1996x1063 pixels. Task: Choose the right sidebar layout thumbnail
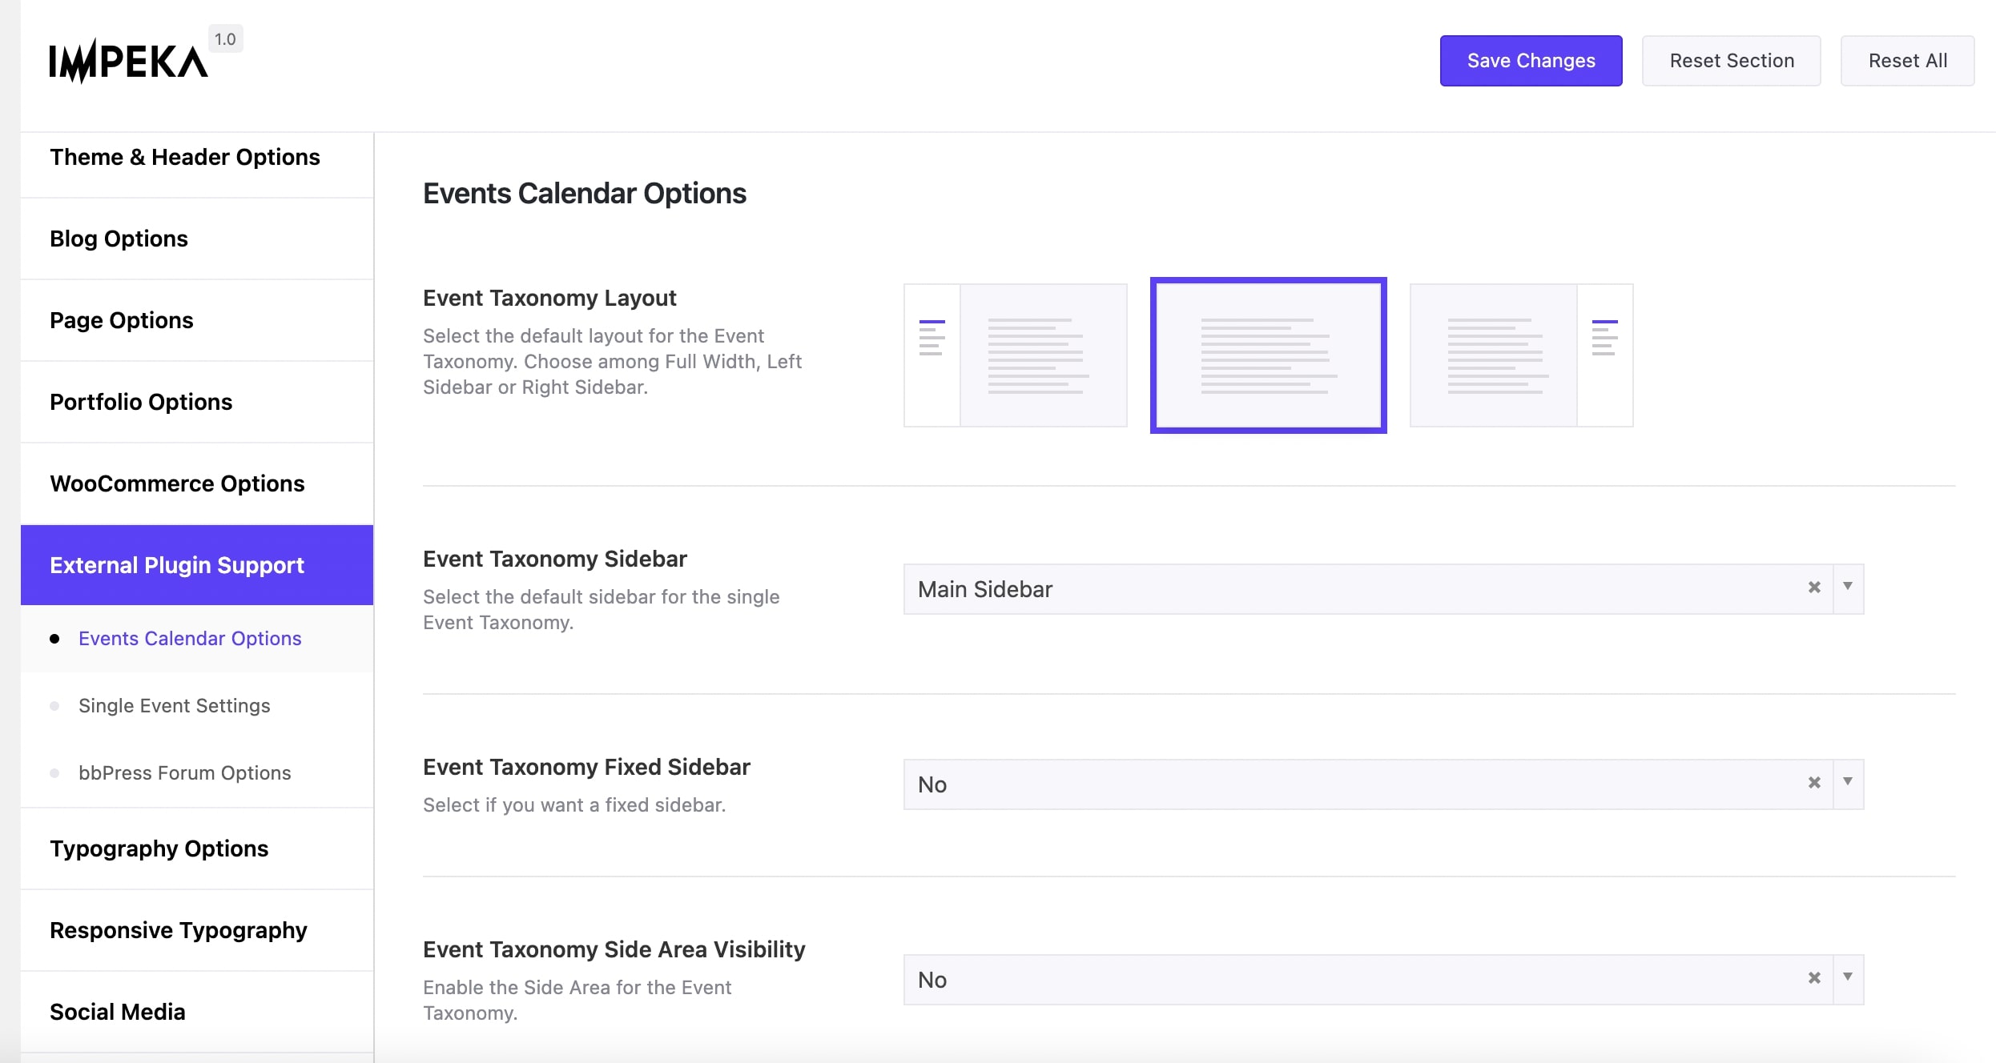coord(1520,355)
